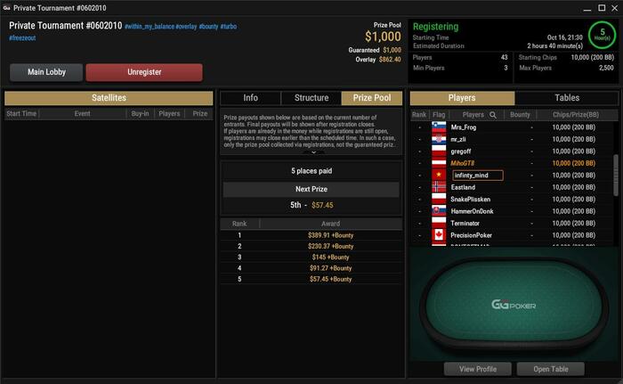Image resolution: width=623 pixels, height=384 pixels.
Task: Sort players by the Bounty column header
Action: [520, 115]
